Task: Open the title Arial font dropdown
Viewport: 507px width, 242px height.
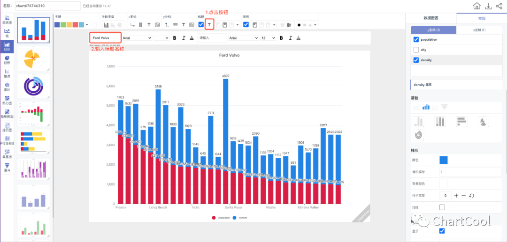Action: (x=136, y=38)
